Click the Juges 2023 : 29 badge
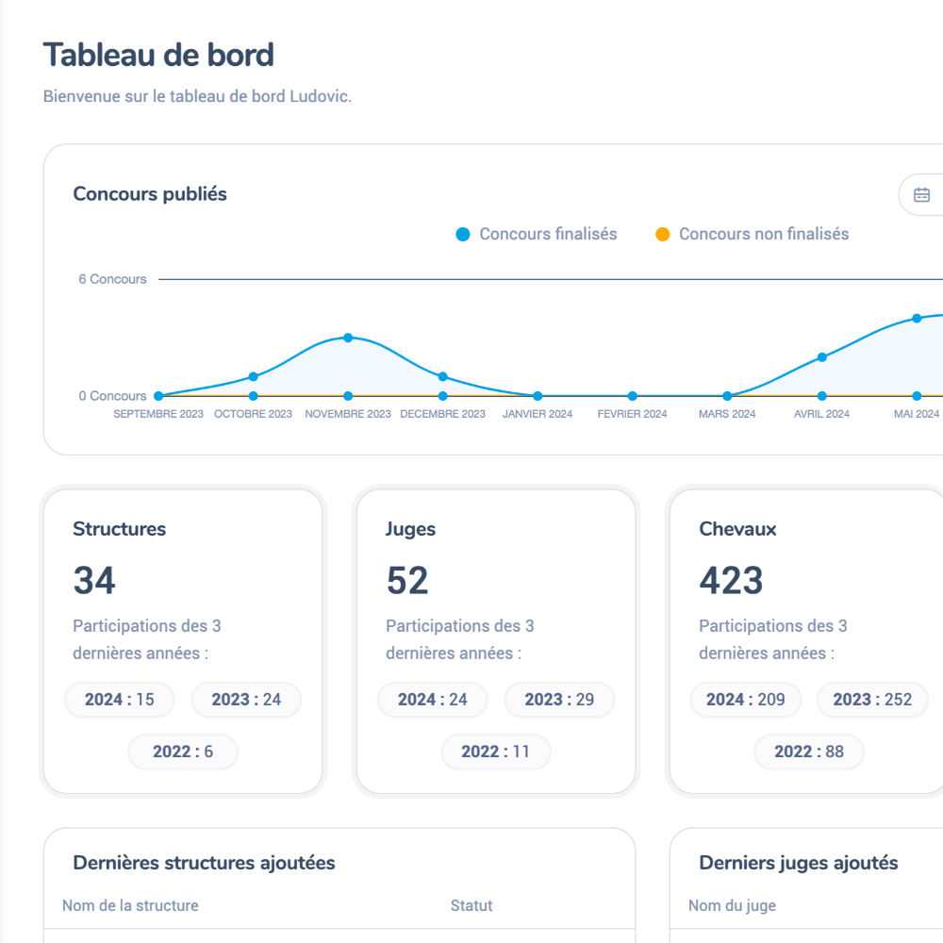 [559, 700]
